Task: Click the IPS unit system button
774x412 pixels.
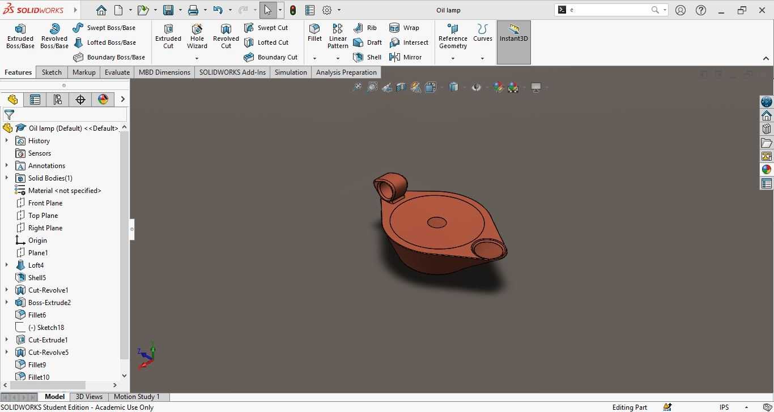Action: tap(724, 407)
